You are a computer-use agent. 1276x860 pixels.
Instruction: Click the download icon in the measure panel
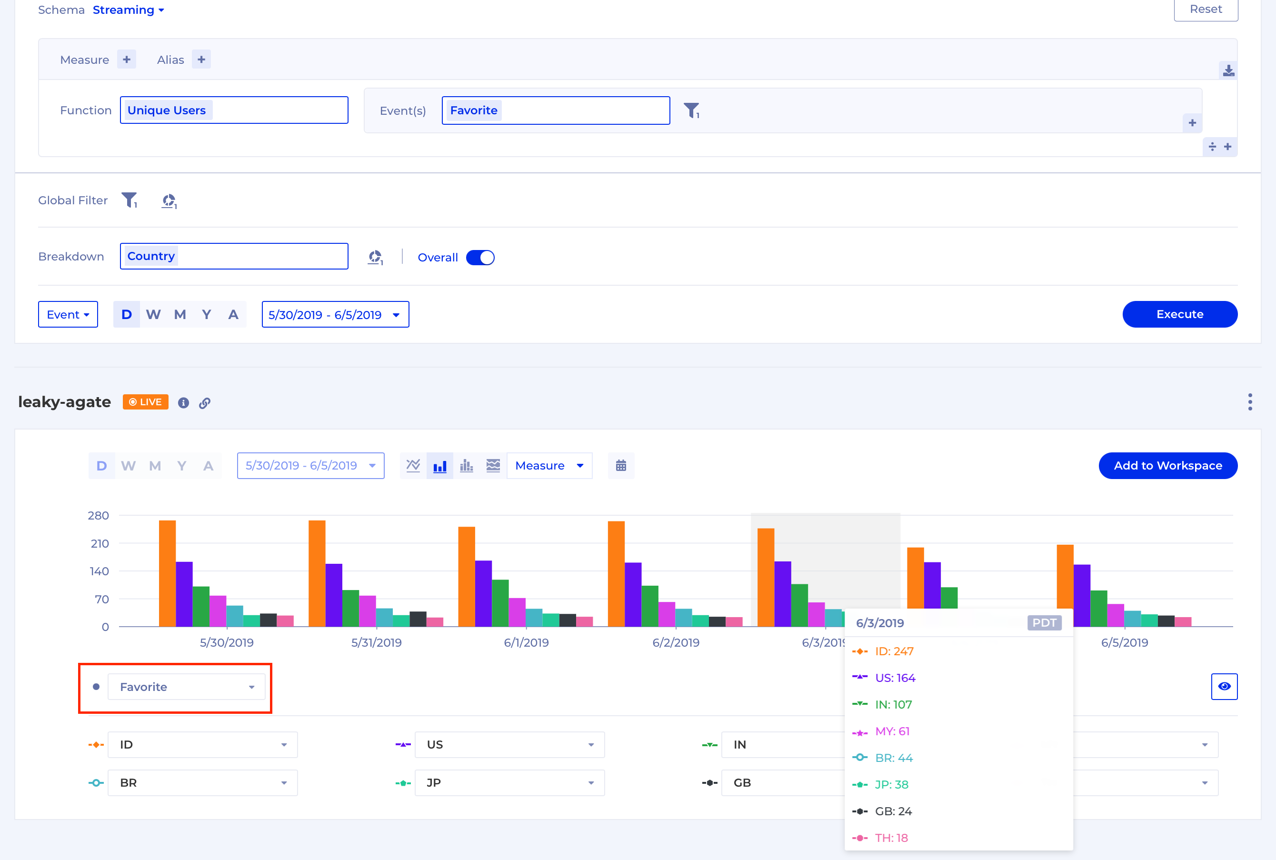click(1228, 71)
